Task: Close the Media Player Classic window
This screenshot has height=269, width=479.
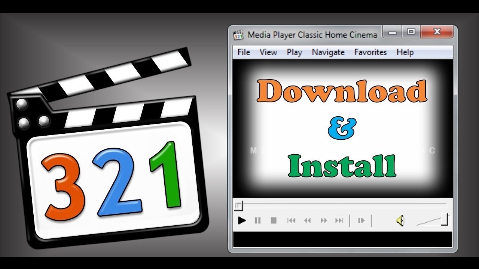Action: pos(437,32)
